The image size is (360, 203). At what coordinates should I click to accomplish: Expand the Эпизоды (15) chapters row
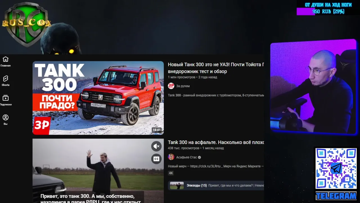[x=216, y=186]
